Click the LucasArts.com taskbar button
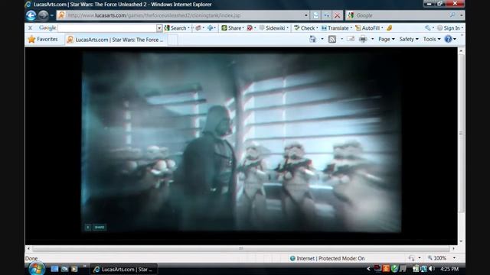The width and height of the screenshot is (490, 275). pyautogui.click(x=123, y=269)
